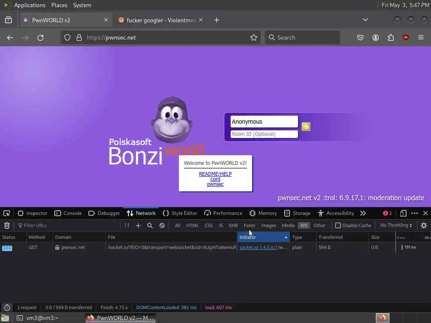Reload the pwnsec.net page
The width and height of the screenshot is (431, 323).
coord(40,37)
